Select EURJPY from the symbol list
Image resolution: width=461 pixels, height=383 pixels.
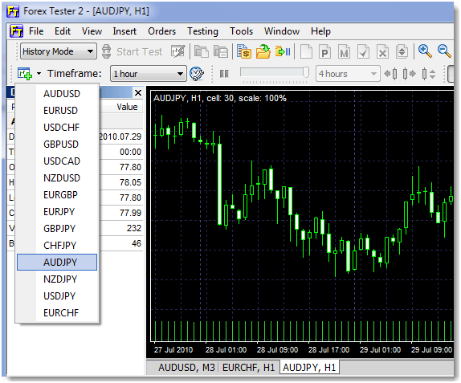pyautogui.click(x=57, y=212)
